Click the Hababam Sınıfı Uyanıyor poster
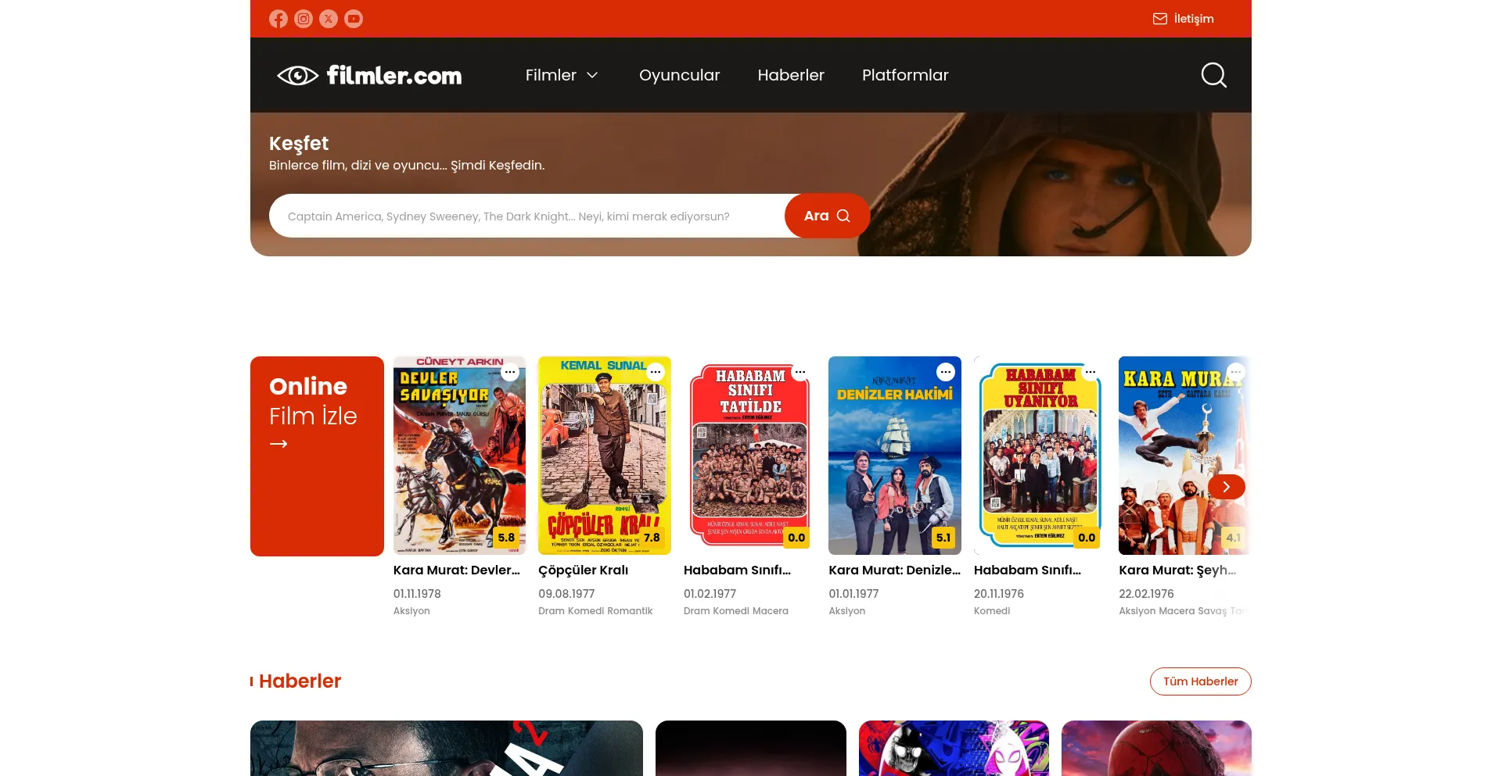Viewport: 1502px width, 776px height. click(1040, 456)
